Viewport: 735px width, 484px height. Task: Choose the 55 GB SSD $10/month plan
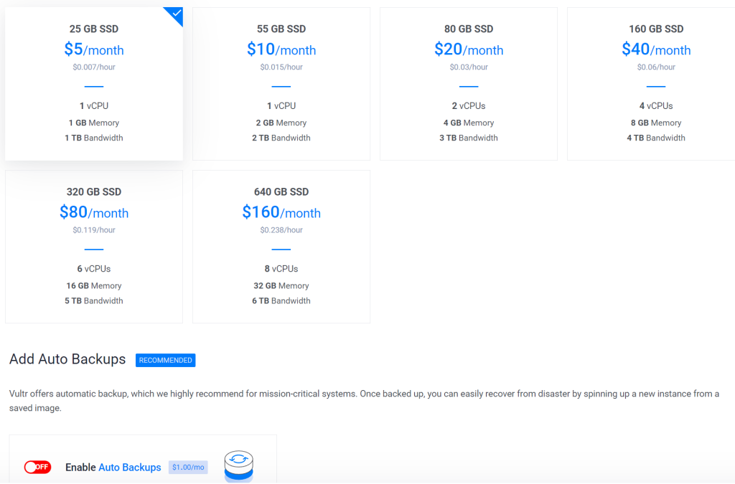tap(281, 84)
